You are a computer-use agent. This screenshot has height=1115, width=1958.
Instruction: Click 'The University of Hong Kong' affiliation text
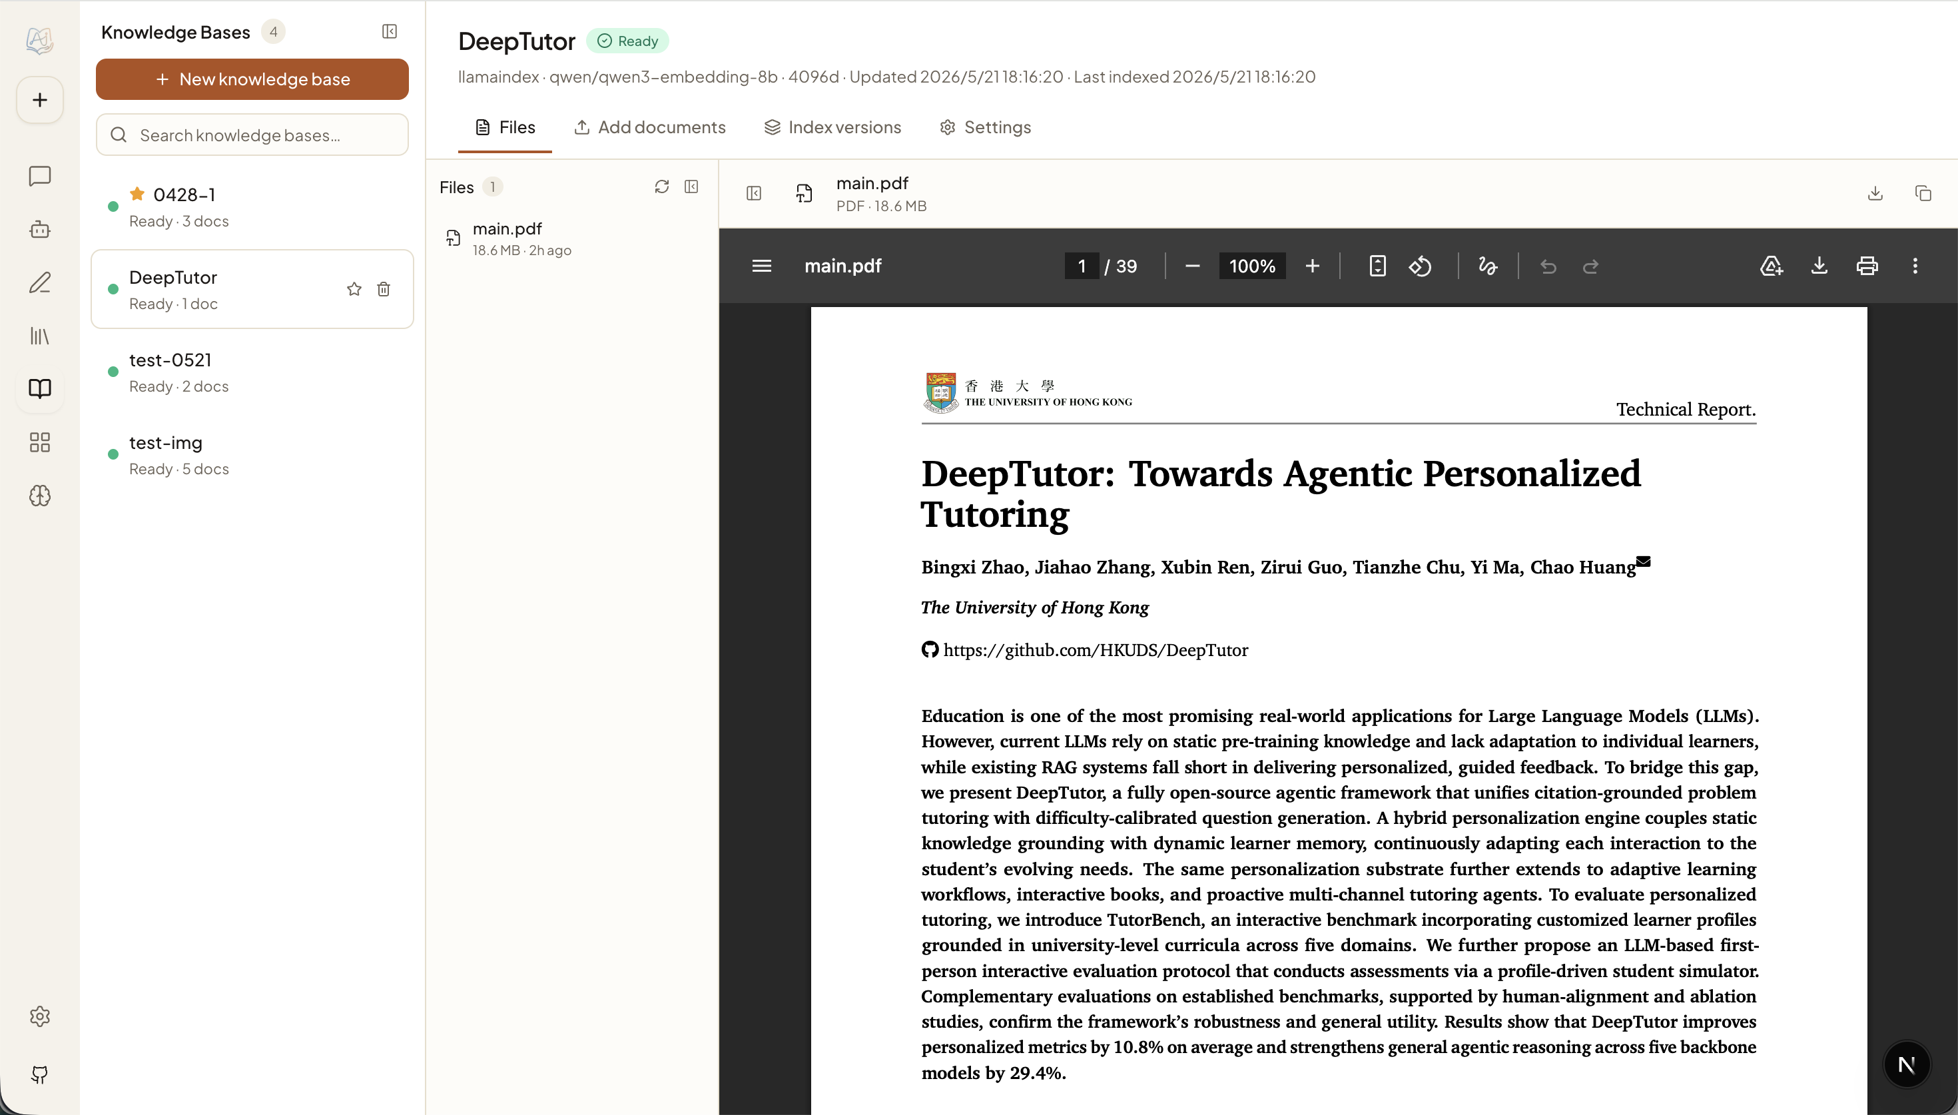(1035, 607)
